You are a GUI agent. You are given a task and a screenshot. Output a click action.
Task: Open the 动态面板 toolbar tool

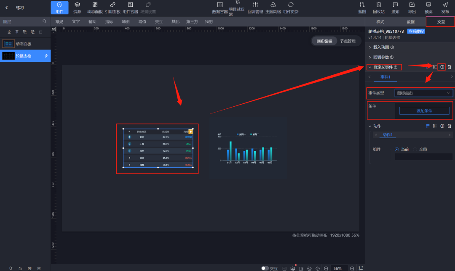[95, 8]
